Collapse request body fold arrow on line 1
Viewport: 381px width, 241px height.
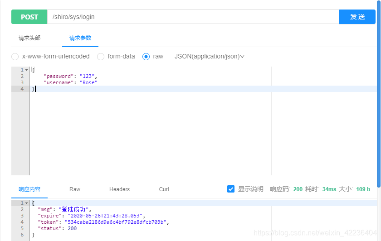(x=26, y=70)
